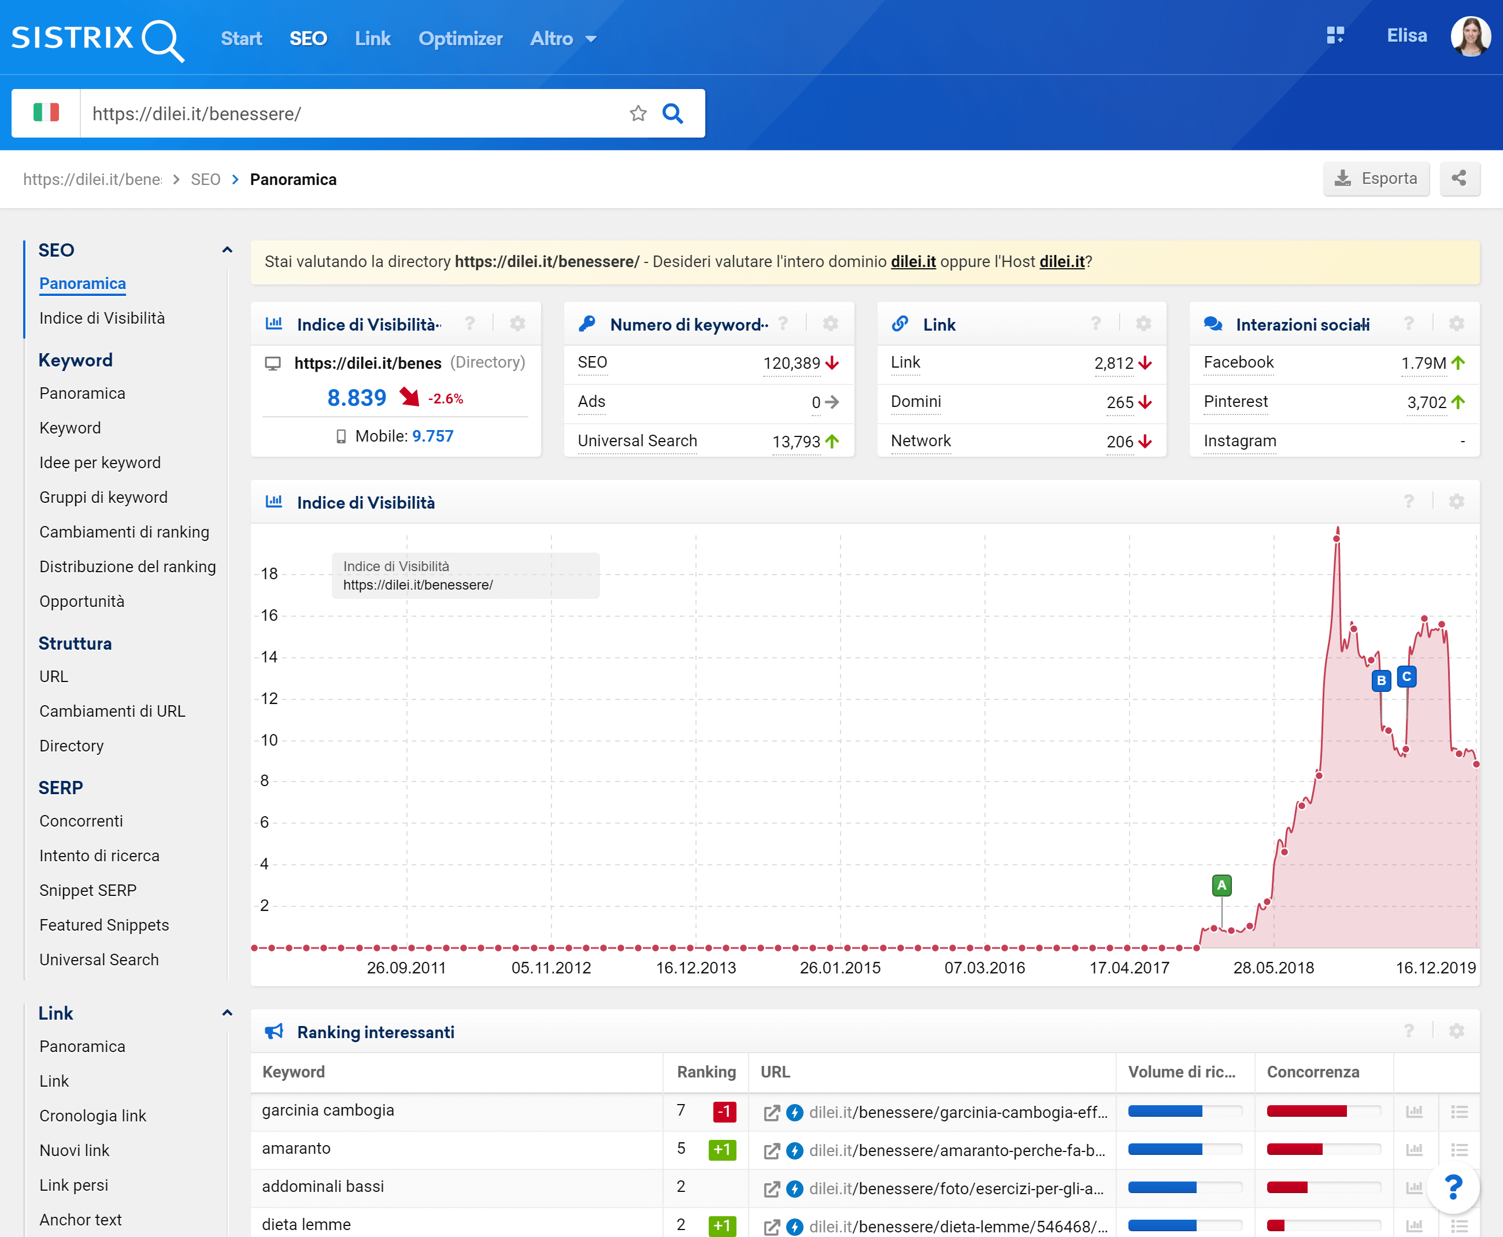The height and width of the screenshot is (1237, 1503).
Task: Open chart icon in addominali bassi row
Action: point(1414,1187)
